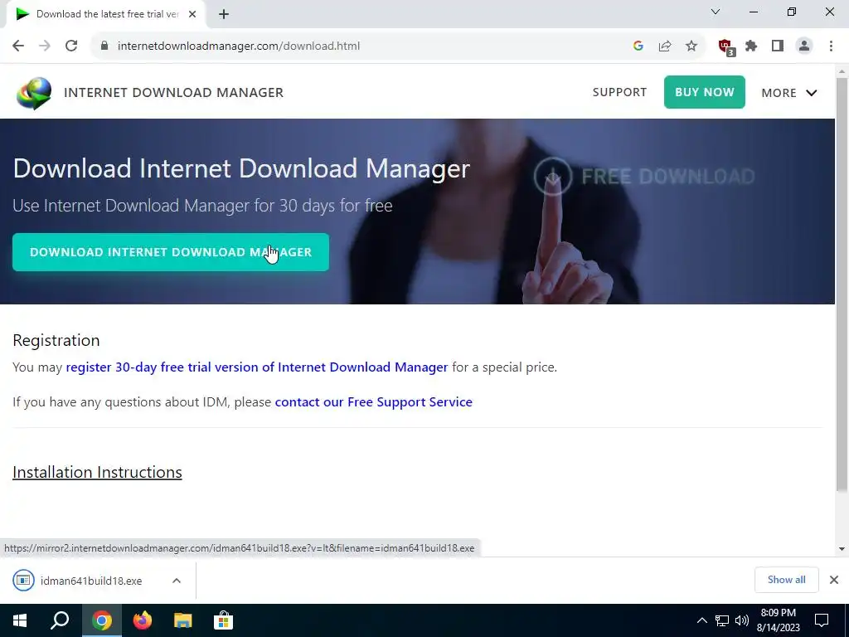
Task: Launch Firefox from the taskbar
Action: [143, 620]
